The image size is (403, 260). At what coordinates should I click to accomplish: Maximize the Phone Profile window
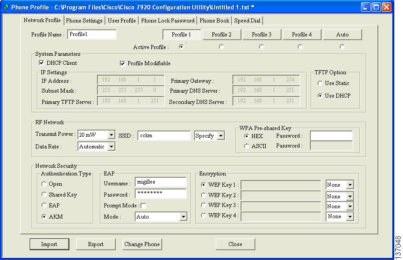coord(376,7)
